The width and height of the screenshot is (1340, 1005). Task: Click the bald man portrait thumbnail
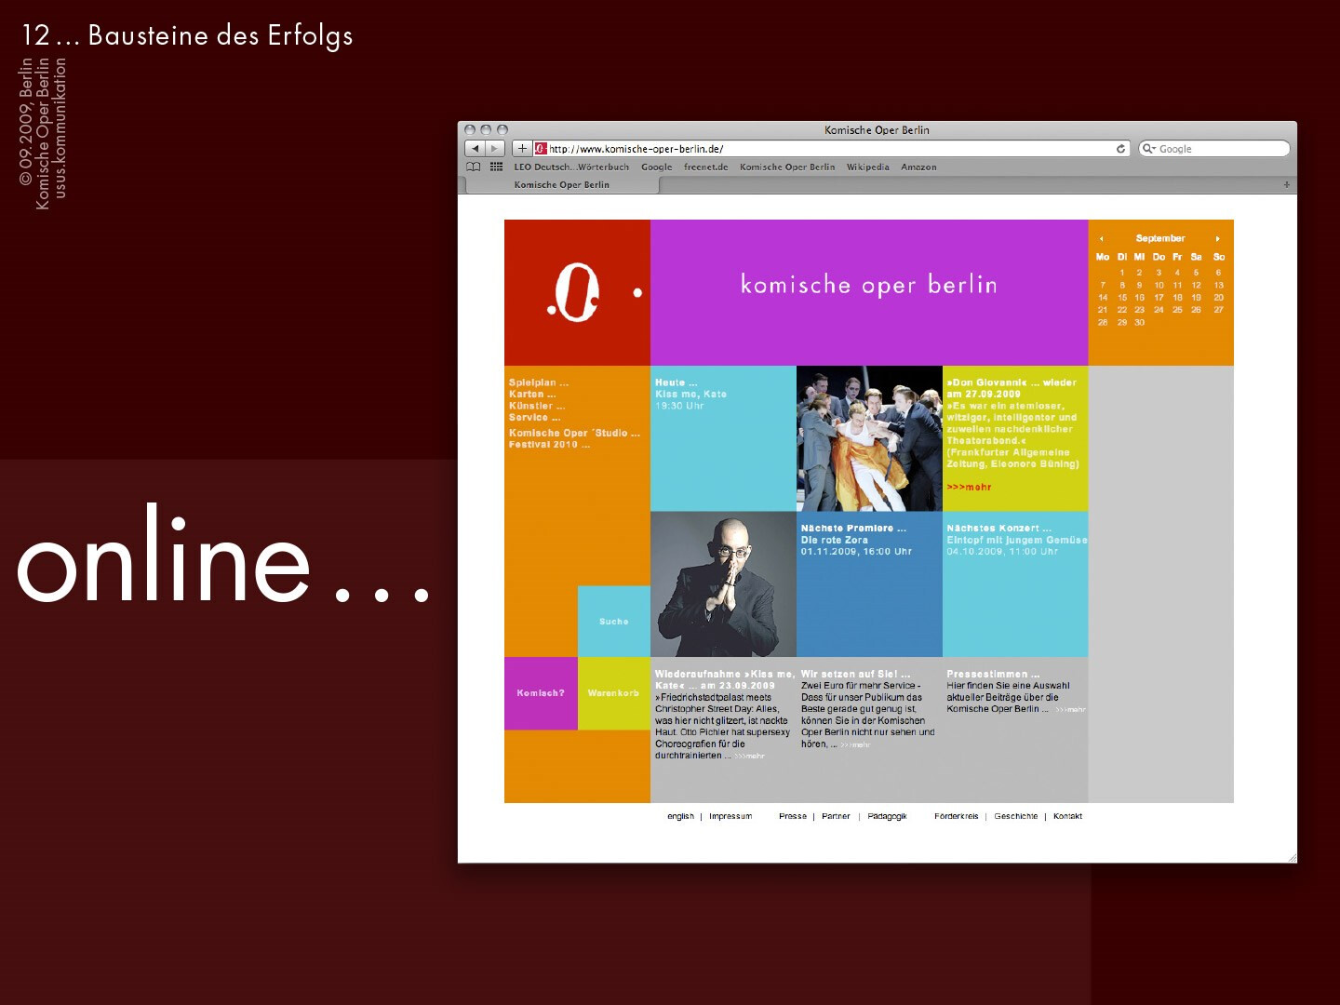[x=723, y=584]
